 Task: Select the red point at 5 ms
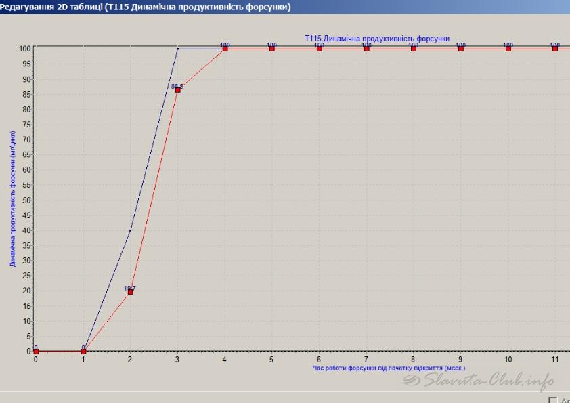(x=272, y=49)
